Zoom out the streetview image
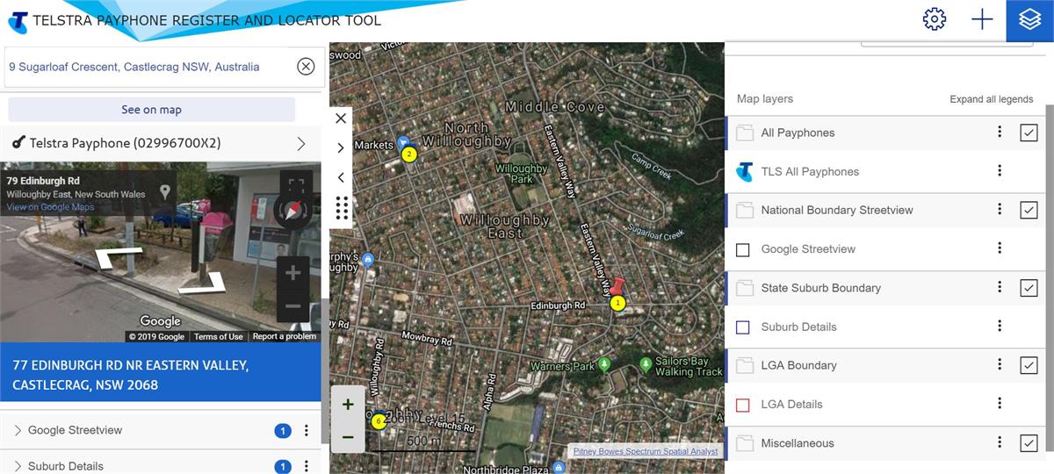 (293, 306)
